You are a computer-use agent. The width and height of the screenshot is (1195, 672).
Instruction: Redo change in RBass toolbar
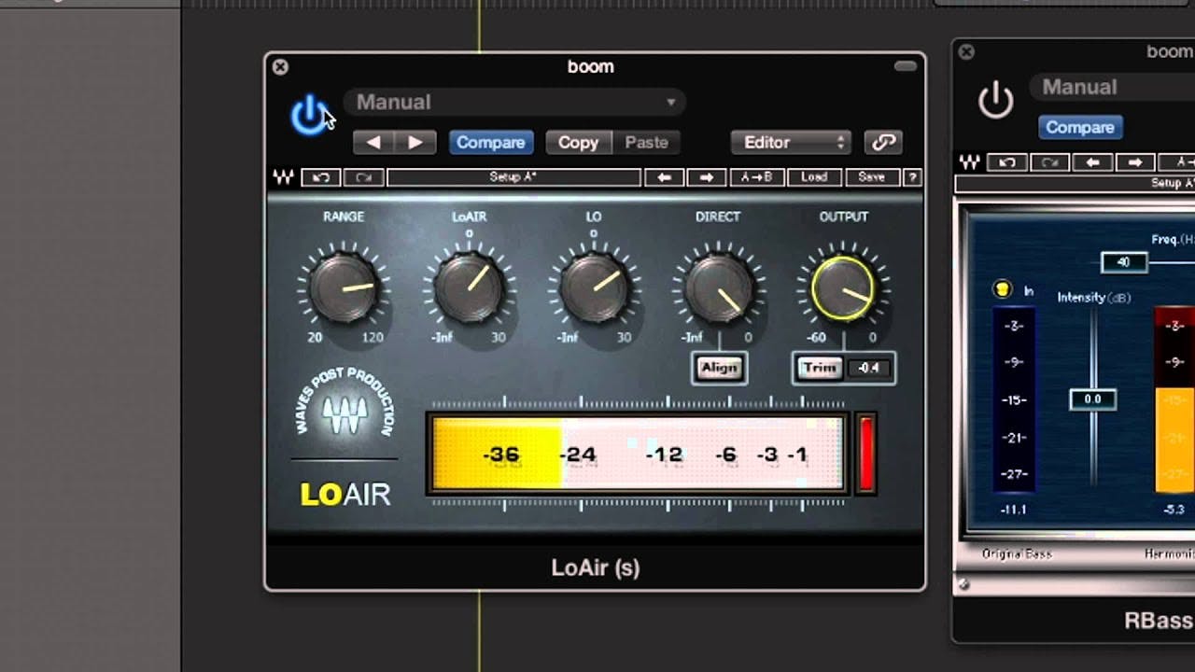pyautogui.click(x=1050, y=161)
